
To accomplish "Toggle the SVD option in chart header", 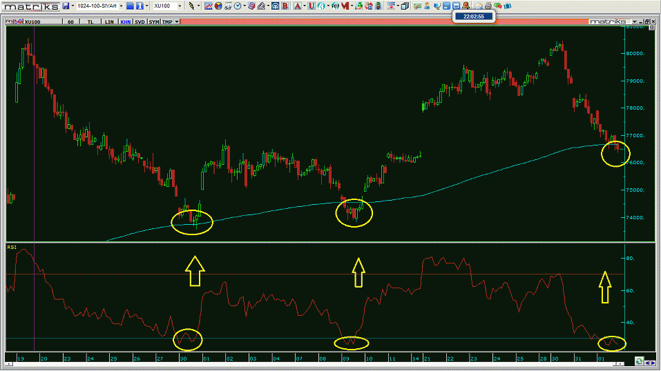I will tap(140, 21).
